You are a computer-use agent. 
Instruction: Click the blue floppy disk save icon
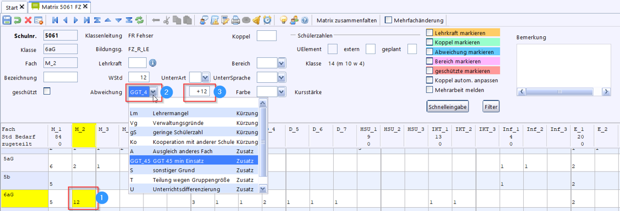click(x=6, y=20)
